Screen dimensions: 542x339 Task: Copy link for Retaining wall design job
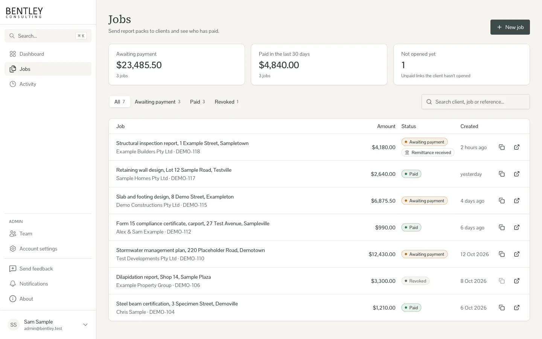(x=502, y=174)
